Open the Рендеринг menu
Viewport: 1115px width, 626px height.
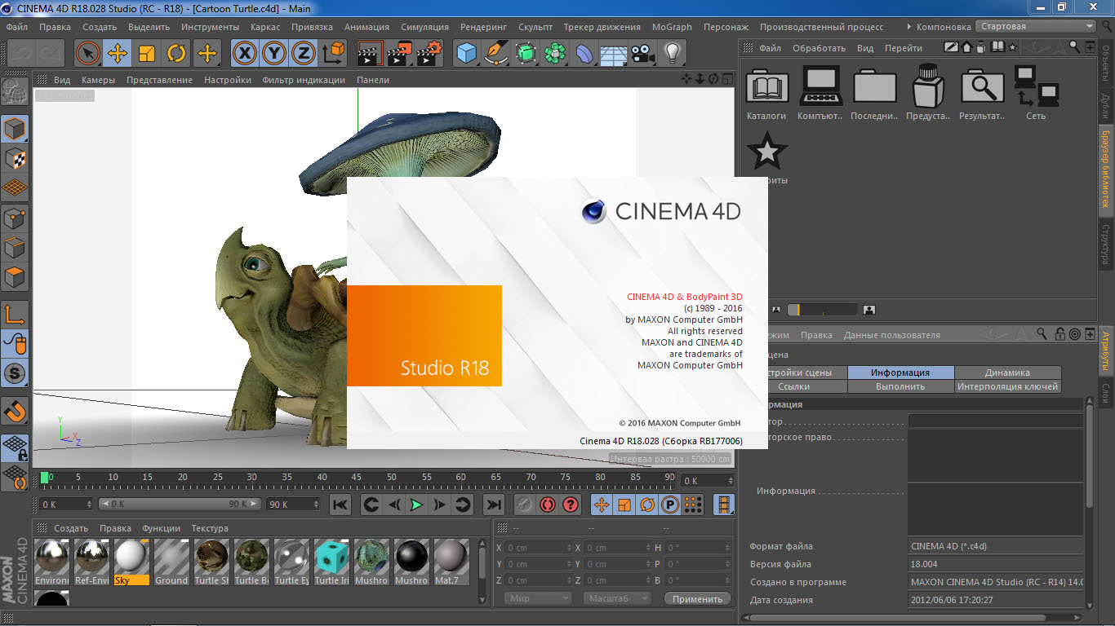[x=483, y=27]
